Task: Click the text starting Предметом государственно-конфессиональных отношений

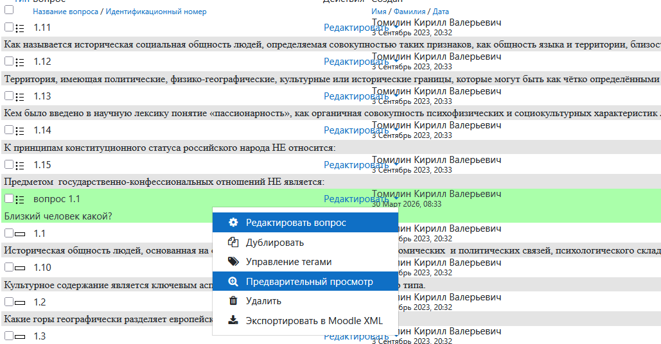Action: tap(164, 182)
